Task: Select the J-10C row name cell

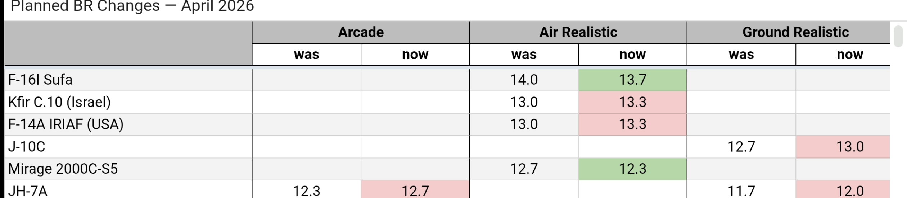Action: tap(27, 147)
